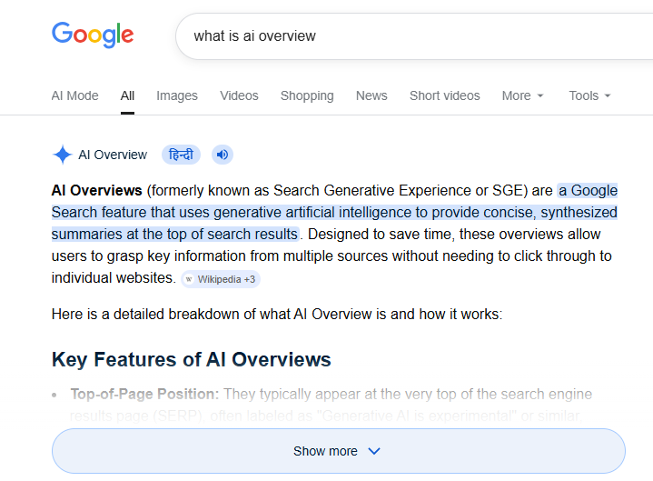The image size is (653, 481).
Task: Click highlighted 'summaries at the top of search results'
Action: (x=175, y=235)
